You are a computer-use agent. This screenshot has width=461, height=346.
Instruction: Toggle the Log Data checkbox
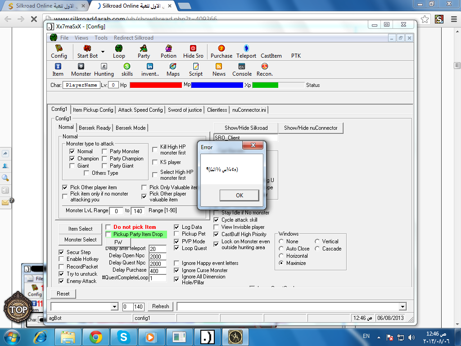point(176,227)
